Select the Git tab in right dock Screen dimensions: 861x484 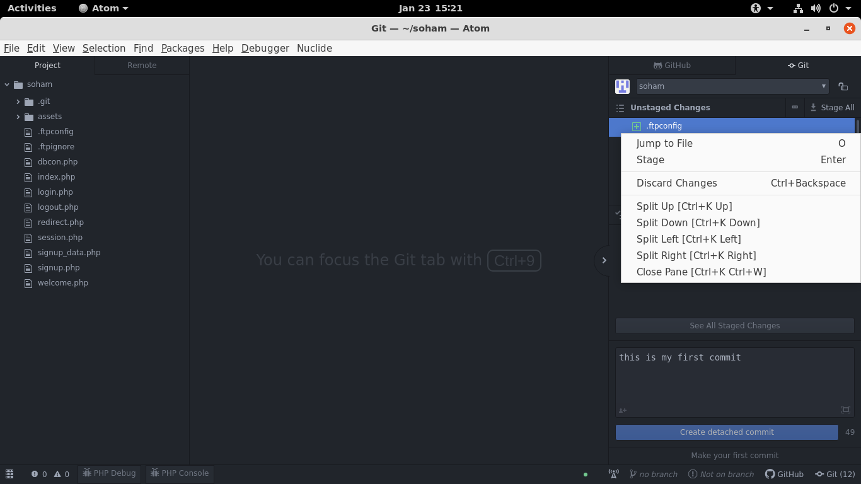tap(798, 66)
